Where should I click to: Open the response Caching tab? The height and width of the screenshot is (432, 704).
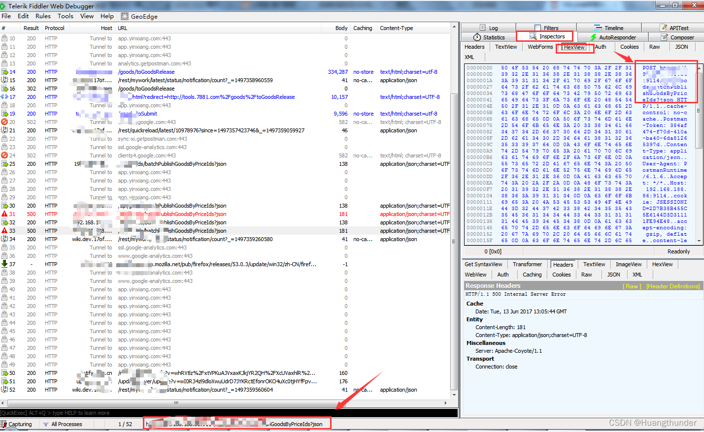click(x=532, y=275)
